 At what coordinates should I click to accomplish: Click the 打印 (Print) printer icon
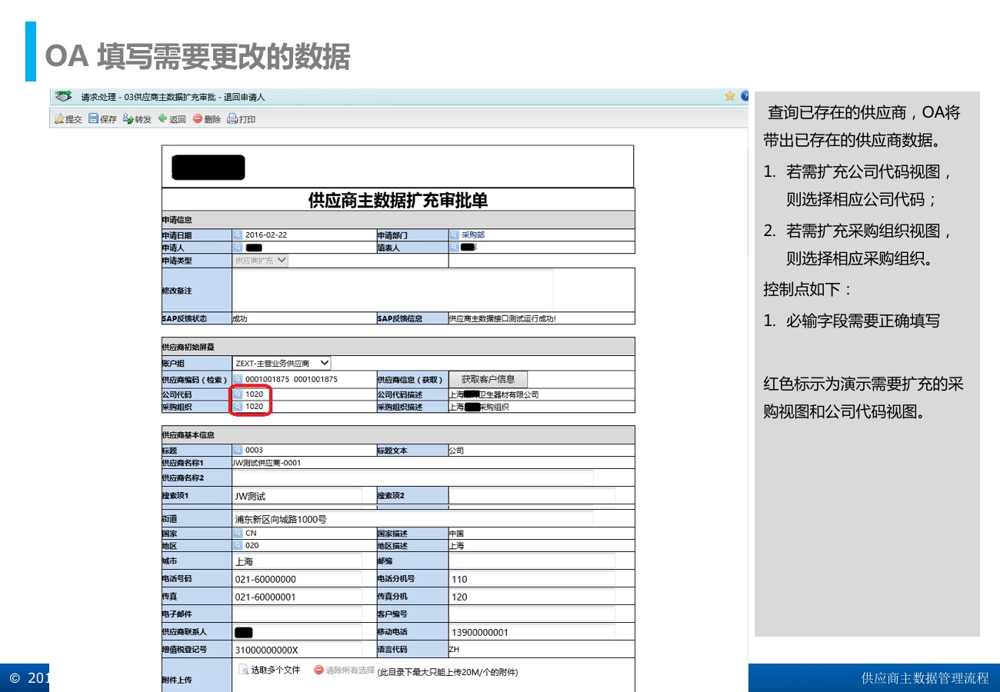tap(232, 119)
